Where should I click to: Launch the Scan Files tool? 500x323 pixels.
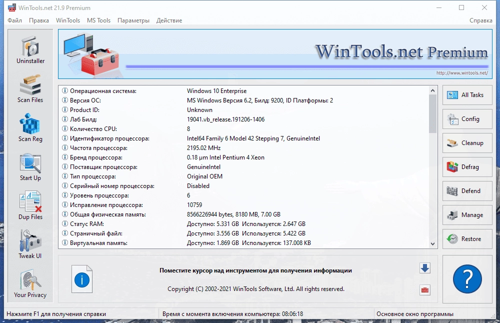tap(30, 89)
